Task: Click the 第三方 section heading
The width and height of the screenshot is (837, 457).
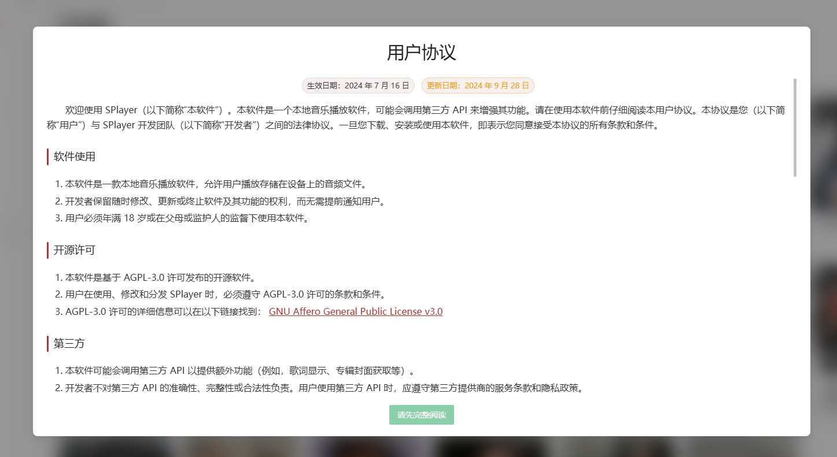Action: pos(69,343)
